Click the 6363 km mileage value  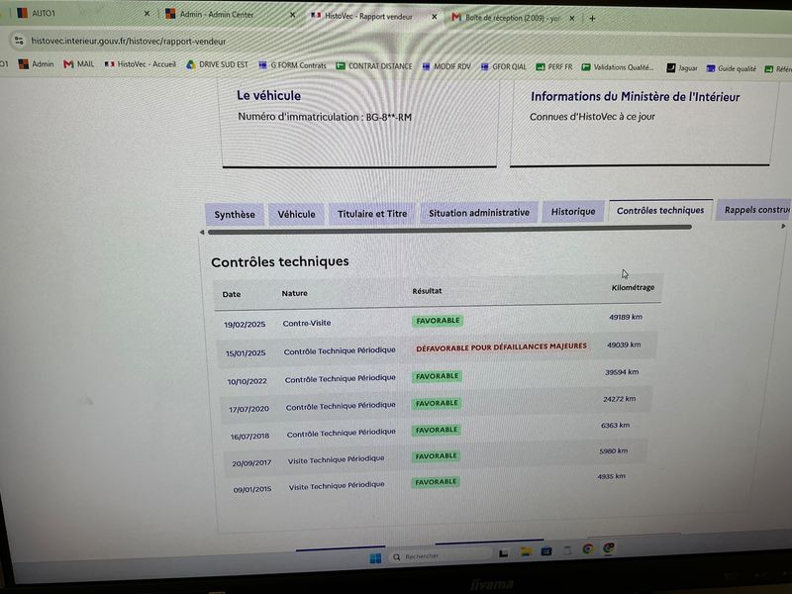pos(615,426)
